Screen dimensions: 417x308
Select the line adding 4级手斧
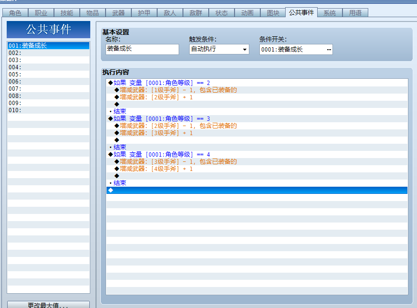tap(257, 169)
